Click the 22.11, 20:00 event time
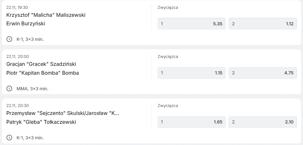303x145 pixels. point(17,57)
